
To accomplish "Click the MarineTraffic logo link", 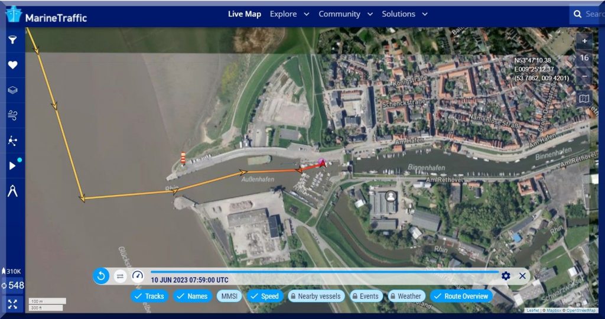I will point(46,15).
